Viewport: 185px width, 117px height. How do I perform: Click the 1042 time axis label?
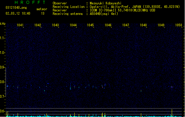click(x=38, y=25)
